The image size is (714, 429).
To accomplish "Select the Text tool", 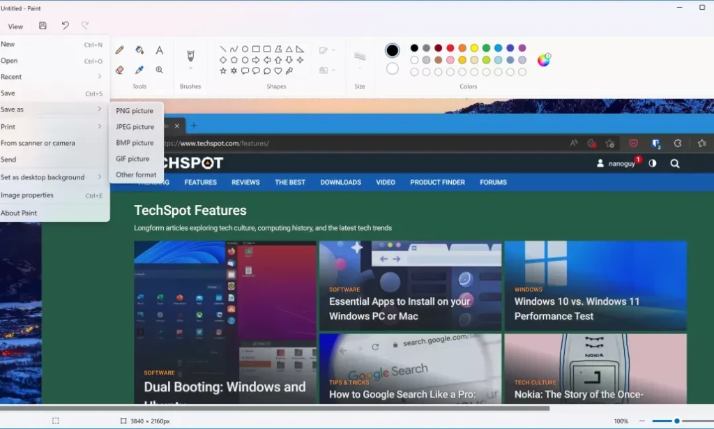I will tap(160, 50).
